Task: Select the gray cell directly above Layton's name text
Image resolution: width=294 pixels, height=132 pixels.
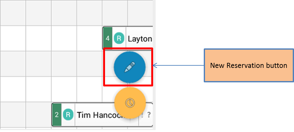Action: click(x=140, y=13)
